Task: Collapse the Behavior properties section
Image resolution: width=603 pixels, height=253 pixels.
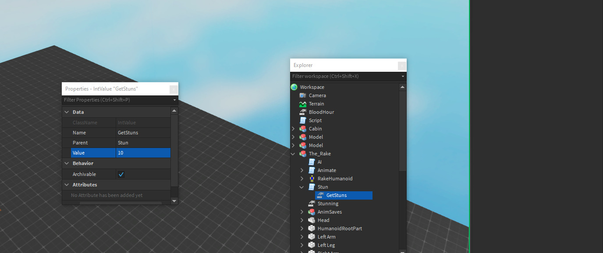Action: tap(67, 163)
